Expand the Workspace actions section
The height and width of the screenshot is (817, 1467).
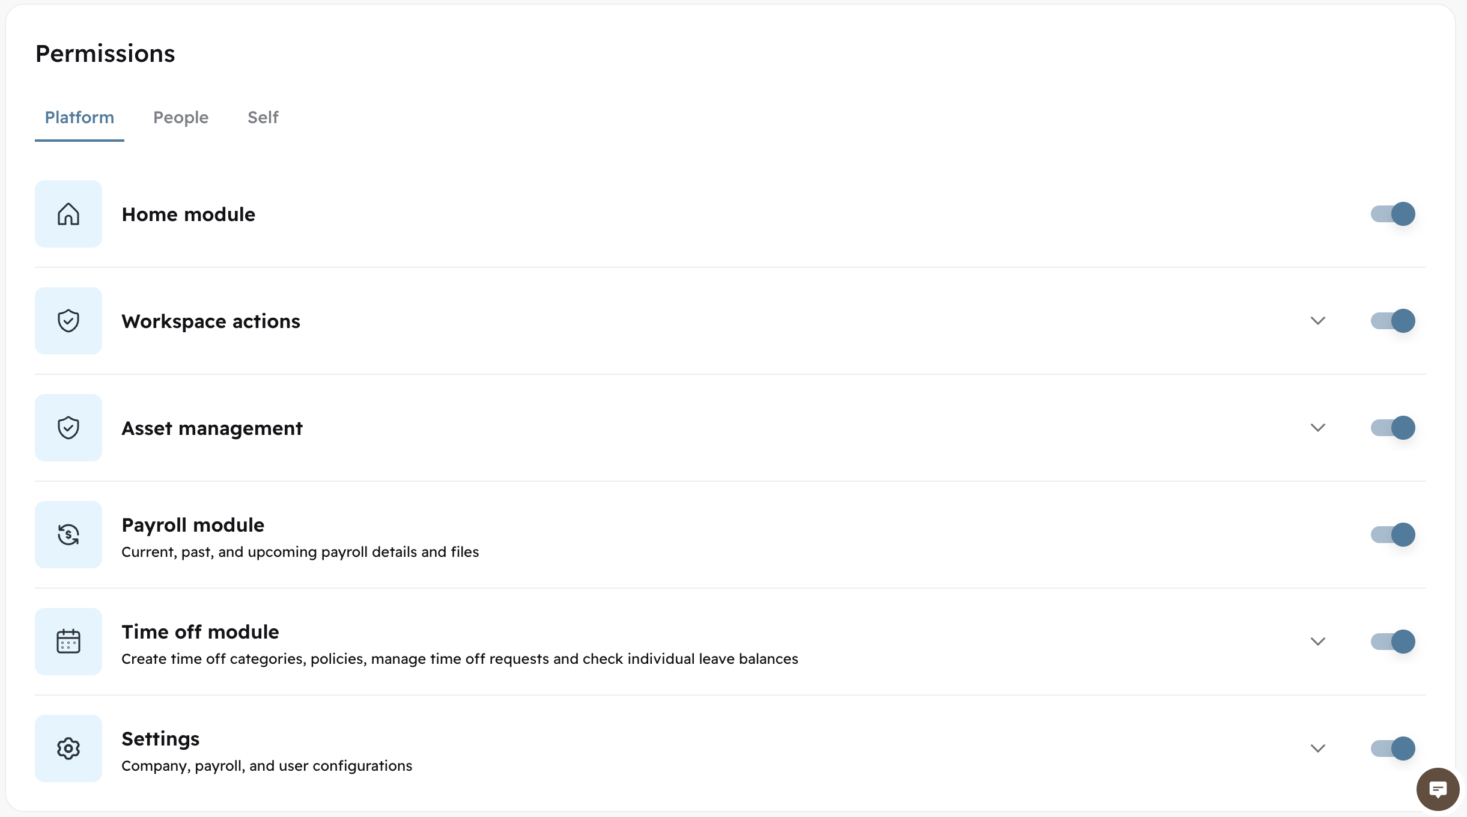coord(1317,321)
